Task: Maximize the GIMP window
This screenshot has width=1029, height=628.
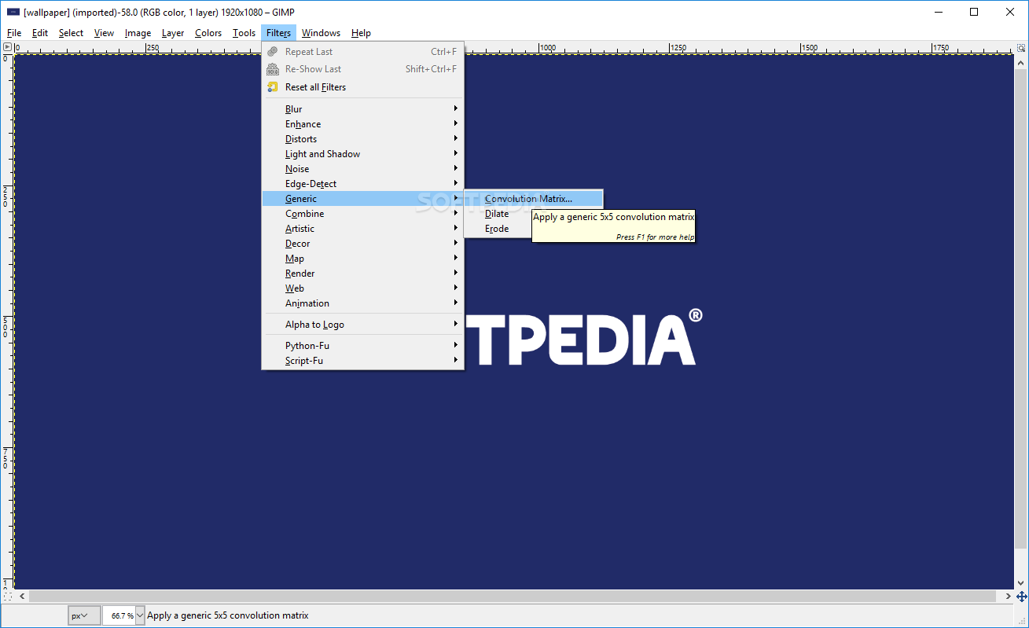Action: (974, 12)
